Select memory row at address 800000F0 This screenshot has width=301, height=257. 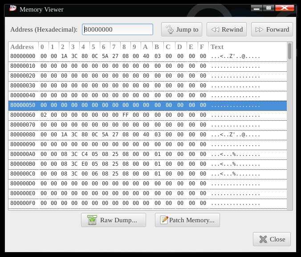(x=147, y=203)
